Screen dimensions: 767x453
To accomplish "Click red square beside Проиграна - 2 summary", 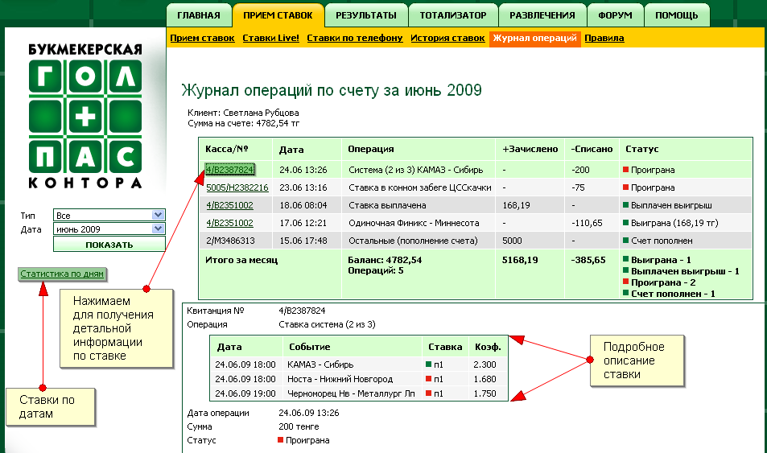I will 625,282.
